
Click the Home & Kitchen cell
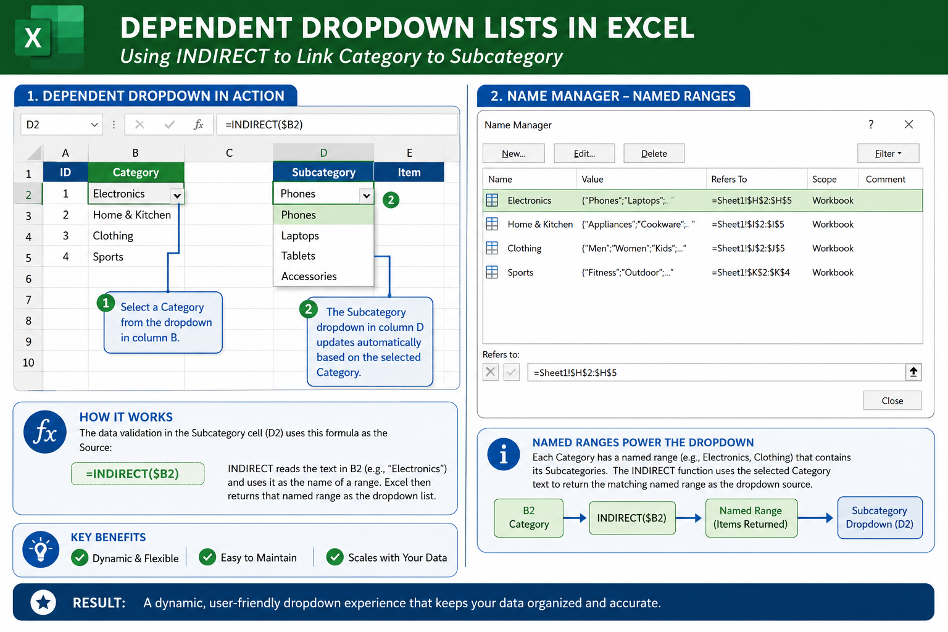click(x=136, y=215)
